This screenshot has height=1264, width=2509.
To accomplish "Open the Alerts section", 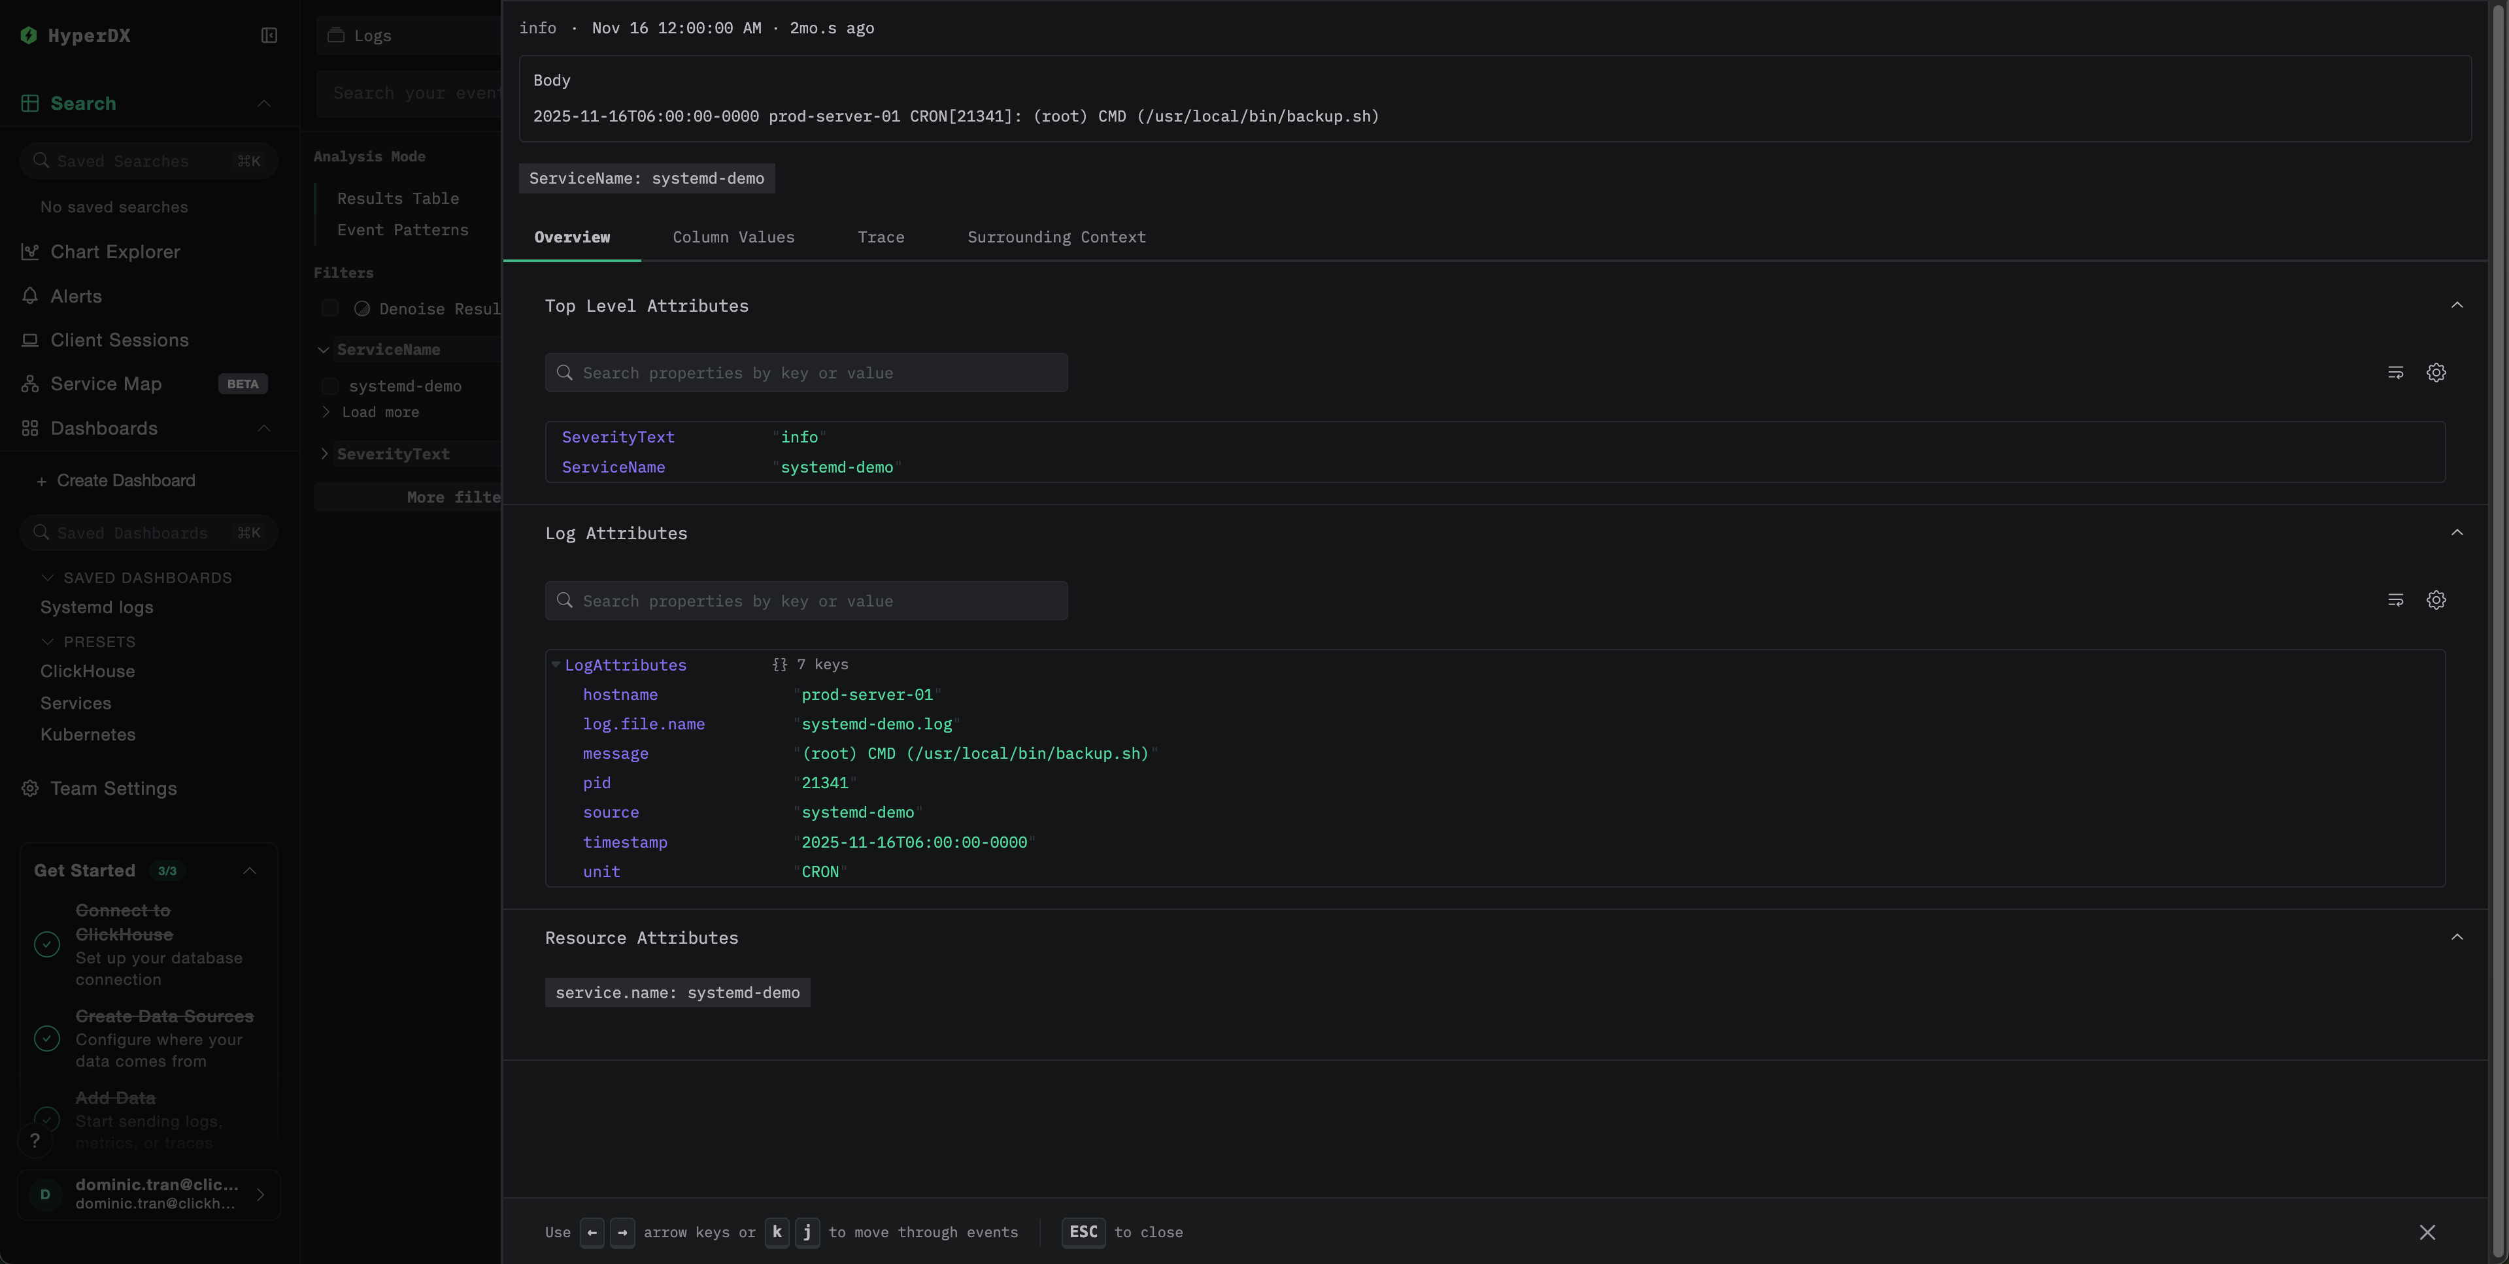I will pos(76,296).
